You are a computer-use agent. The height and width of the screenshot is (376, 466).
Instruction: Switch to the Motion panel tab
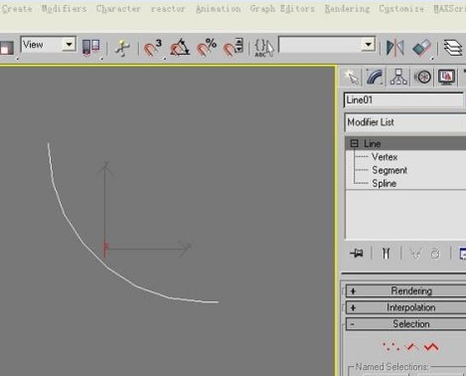[423, 78]
